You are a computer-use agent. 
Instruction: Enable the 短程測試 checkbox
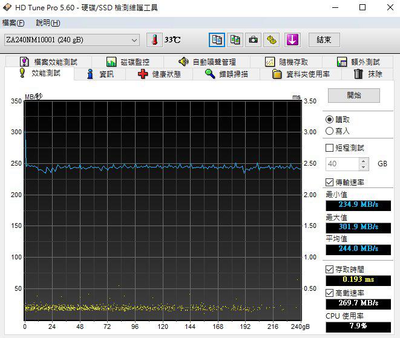coord(330,148)
